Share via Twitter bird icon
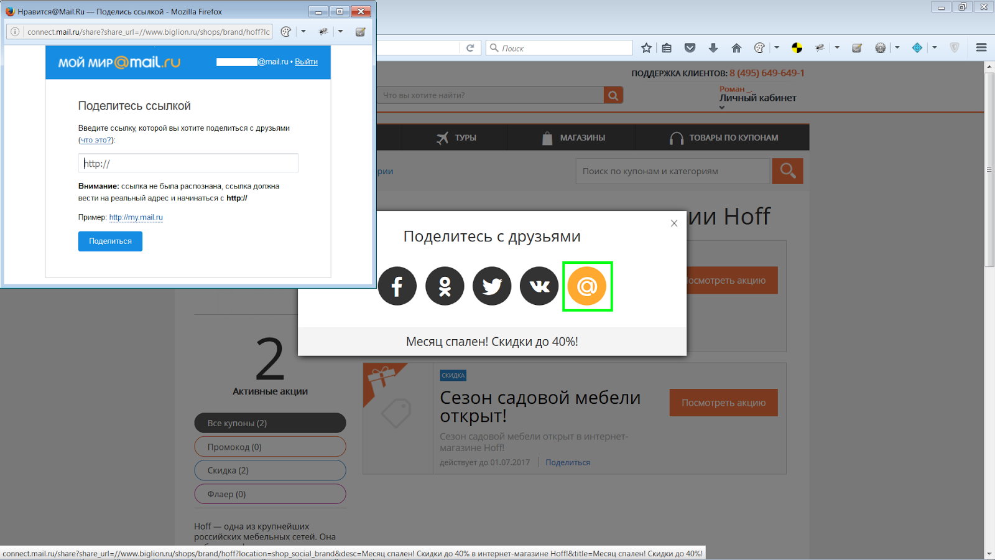The width and height of the screenshot is (995, 560). pos(492,286)
